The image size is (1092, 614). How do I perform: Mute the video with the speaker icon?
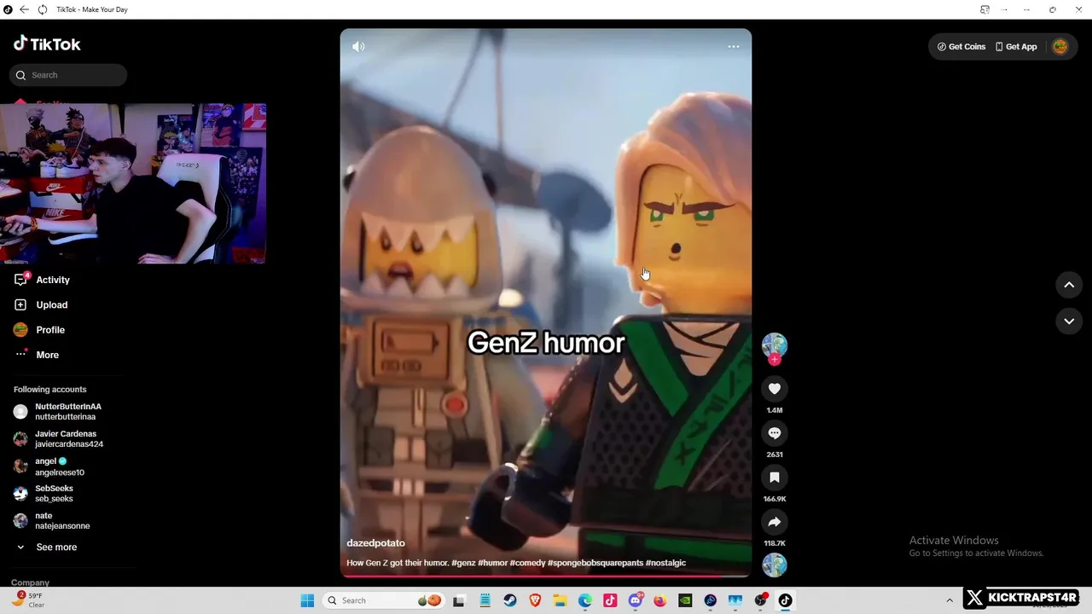pyautogui.click(x=358, y=47)
